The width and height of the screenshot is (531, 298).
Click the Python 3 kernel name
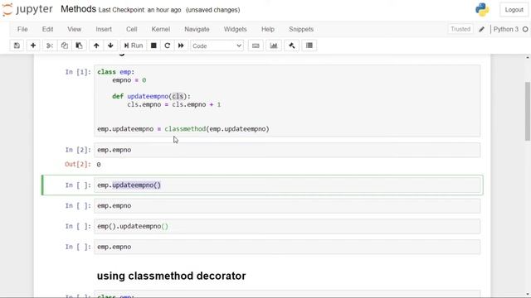pyautogui.click(x=505, y=30)
